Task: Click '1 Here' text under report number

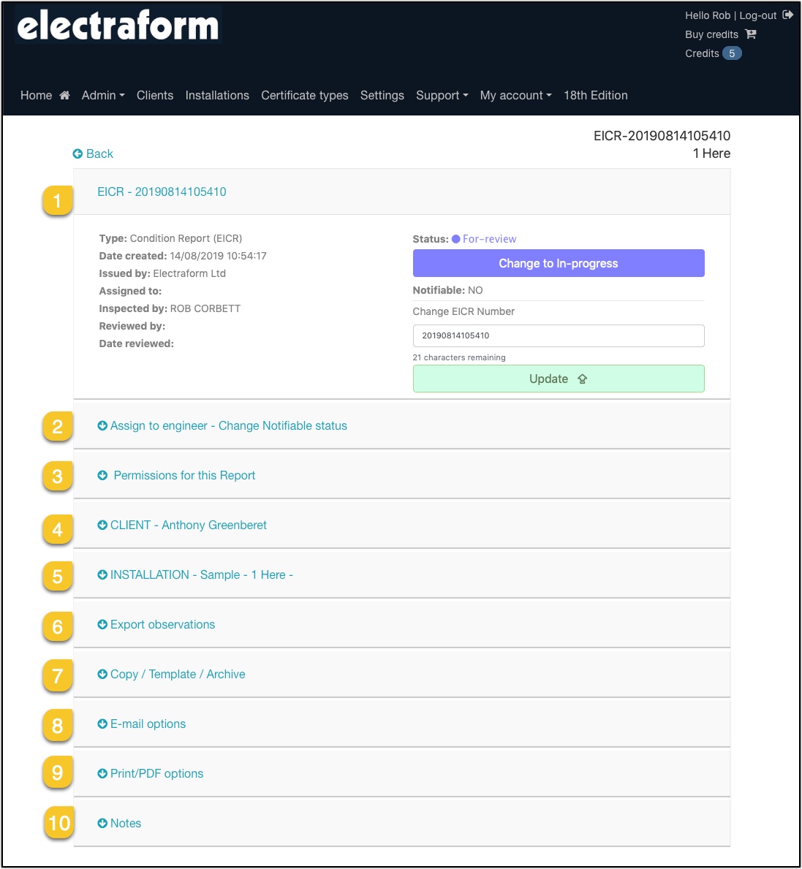Action: [711, 153]
